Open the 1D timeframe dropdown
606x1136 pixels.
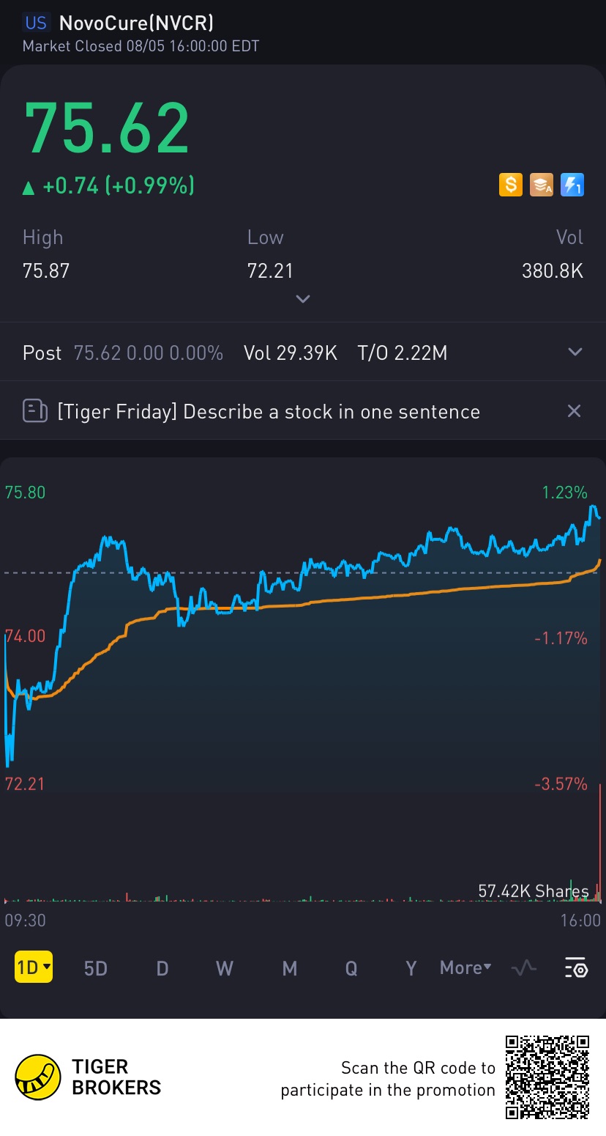point(34,967)
